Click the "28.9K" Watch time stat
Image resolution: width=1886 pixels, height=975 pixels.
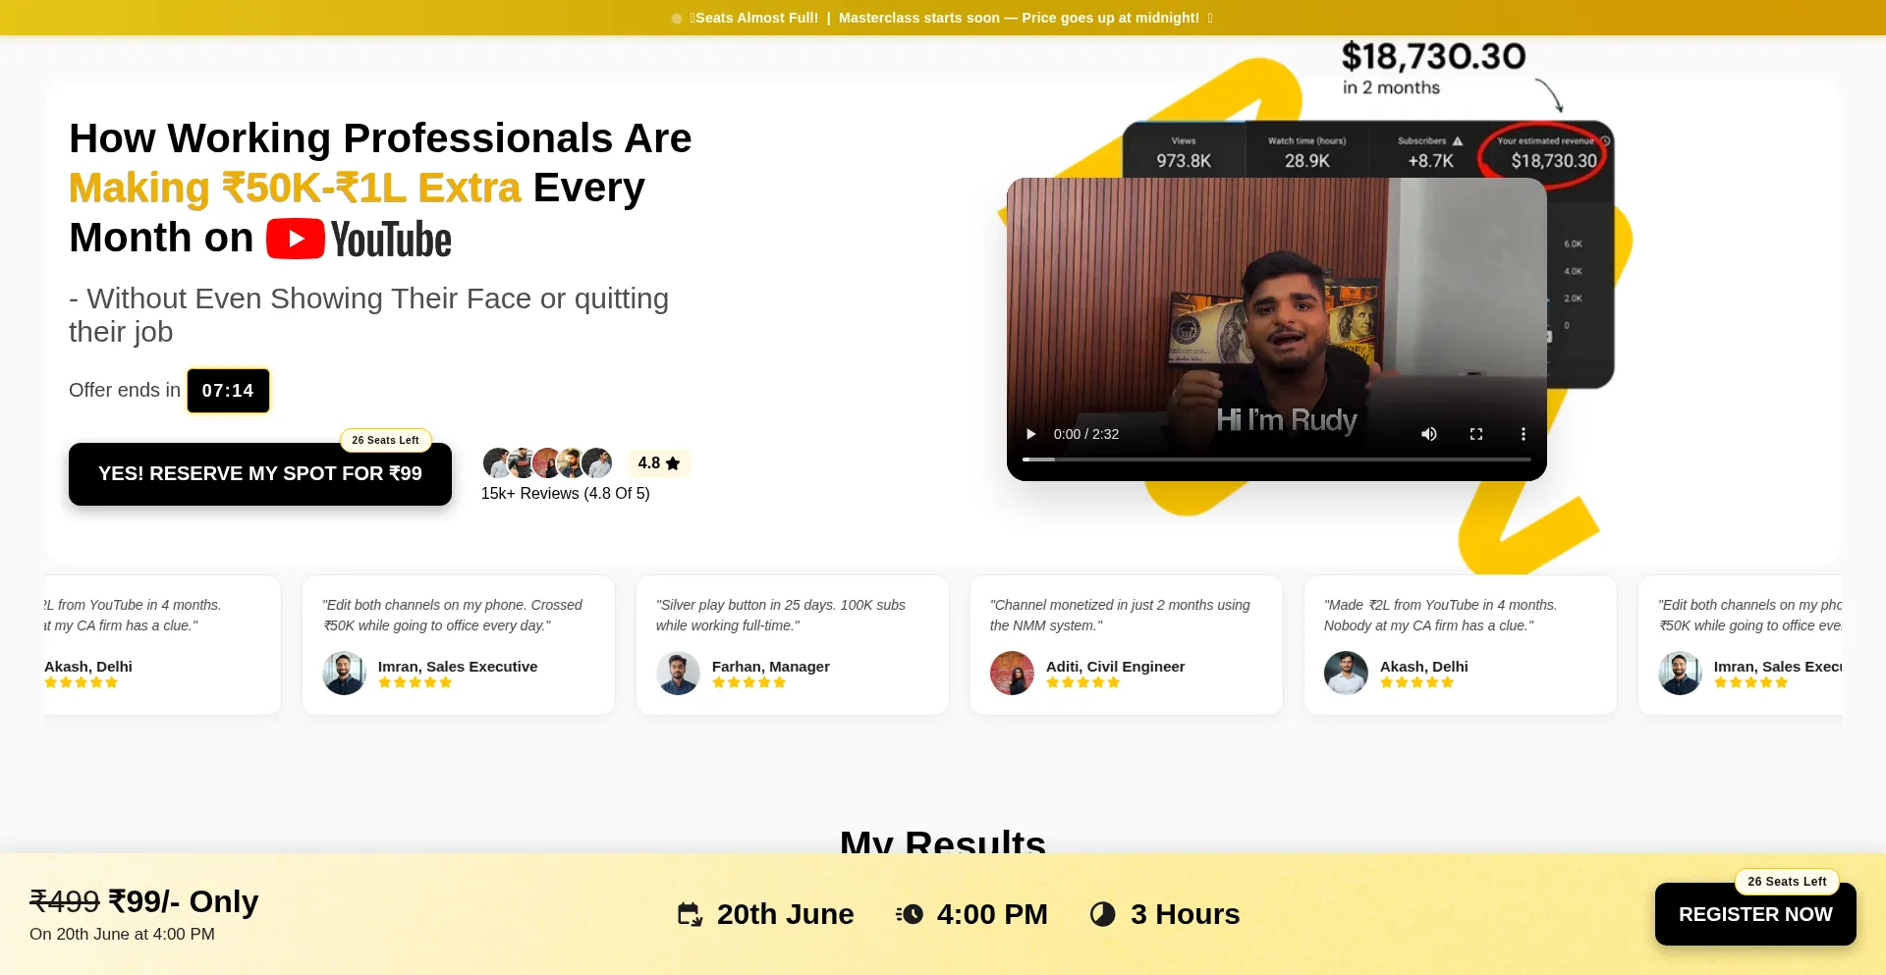click(1307, 161)
